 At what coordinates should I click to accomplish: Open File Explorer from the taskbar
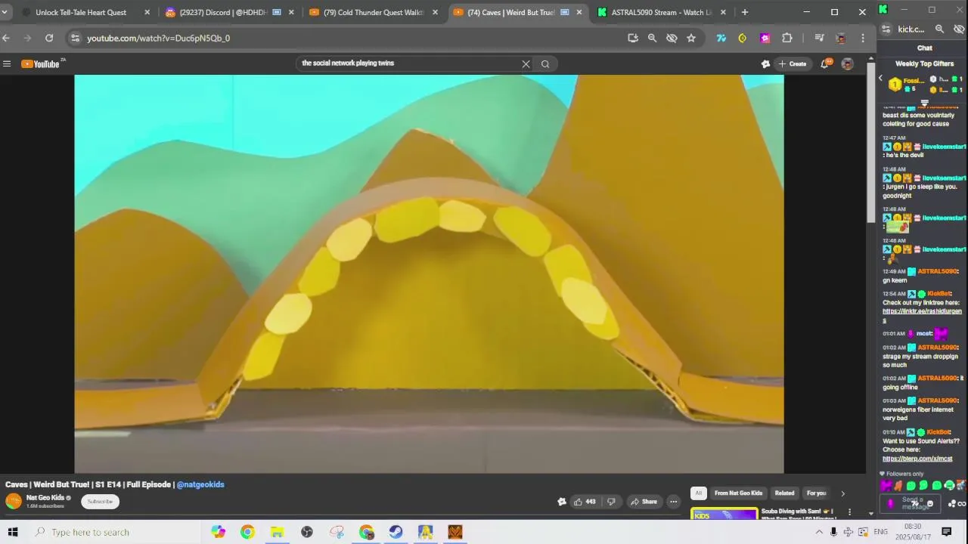(277, 532)
